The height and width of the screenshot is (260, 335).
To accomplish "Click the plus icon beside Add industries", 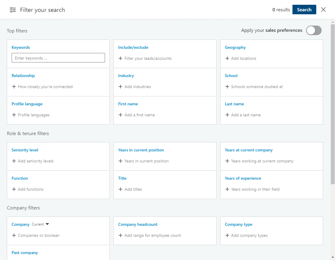I will pyautogui.click(x=120, y=87).
